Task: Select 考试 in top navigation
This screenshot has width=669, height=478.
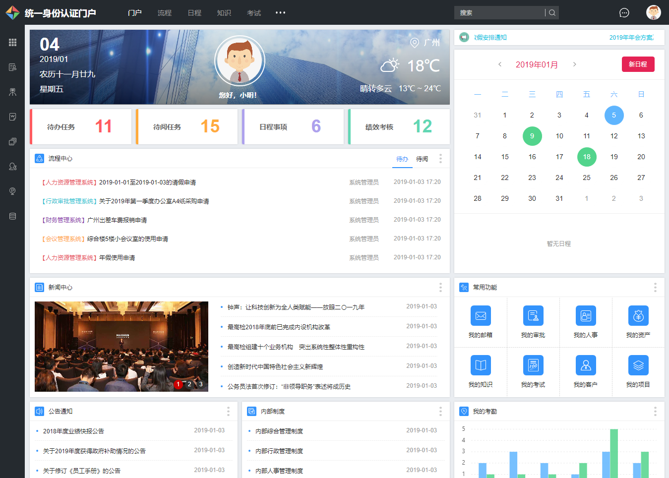Action: 254,13
